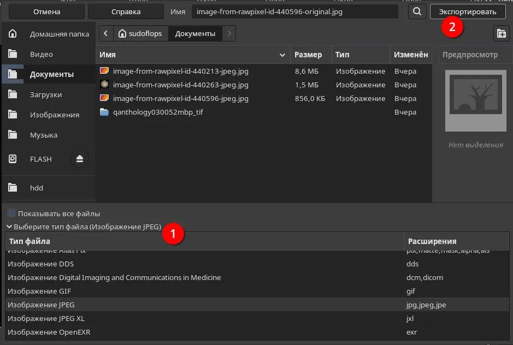The image size is (513, 345).
Task: Collapse the Выберите тип файла expander
Action: 9,226
